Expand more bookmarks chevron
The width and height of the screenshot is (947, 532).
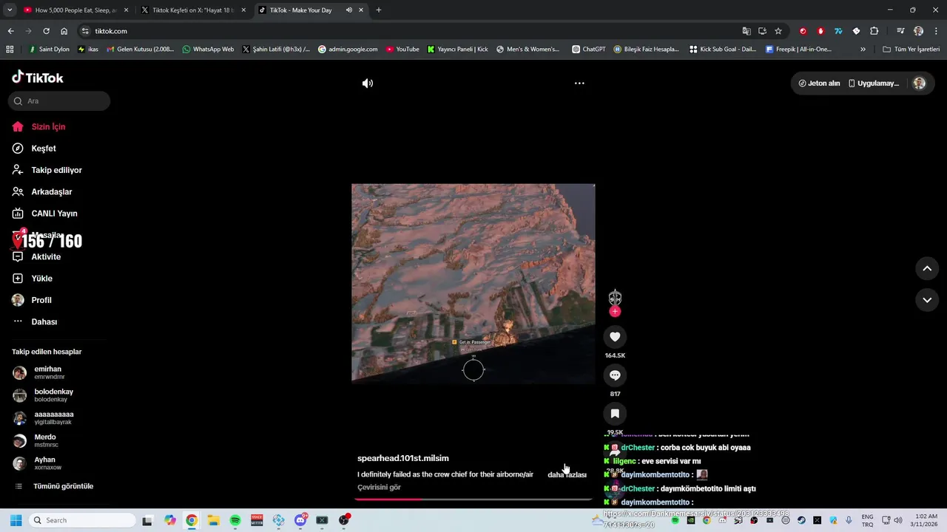point(863,50)
